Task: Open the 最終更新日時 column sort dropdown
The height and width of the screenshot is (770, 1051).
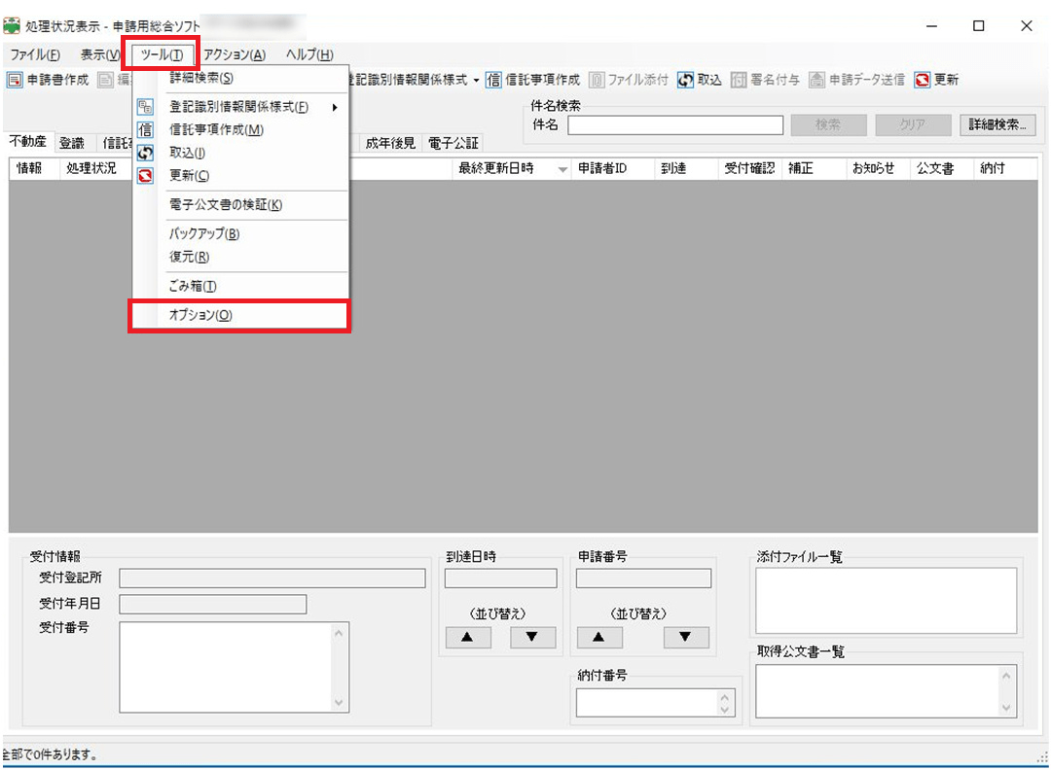Action: coord(562,168)
